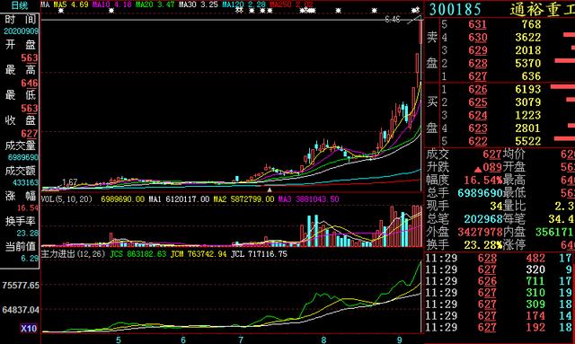Click the 成交额 value 433163
The image size is (575, 344).
[25, 182]
